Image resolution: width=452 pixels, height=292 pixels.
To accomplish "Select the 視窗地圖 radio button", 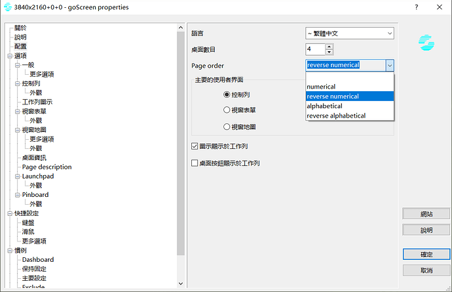I will pyautogui.click(x=227, y=127).
